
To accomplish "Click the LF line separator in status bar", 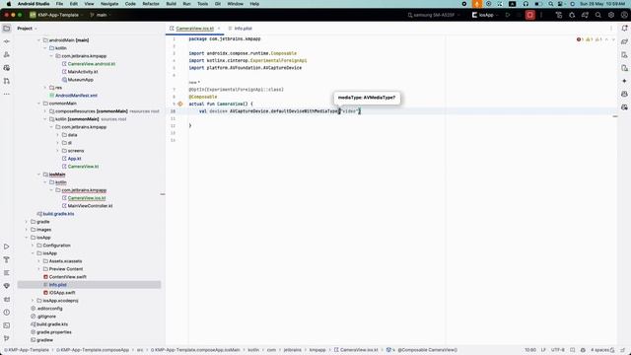I will (543, 350).
